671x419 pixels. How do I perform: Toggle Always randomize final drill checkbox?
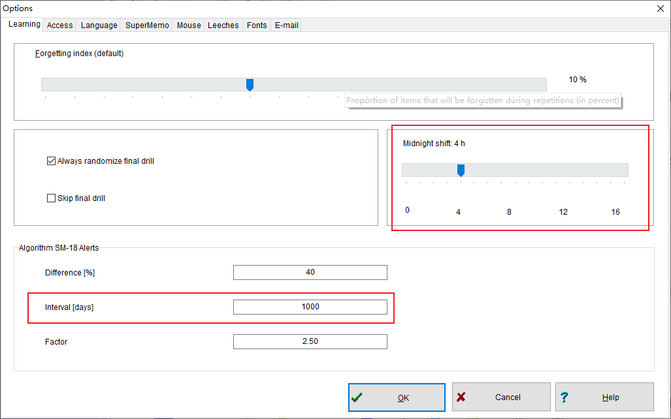pyautogui.click(x=52, y=161)
